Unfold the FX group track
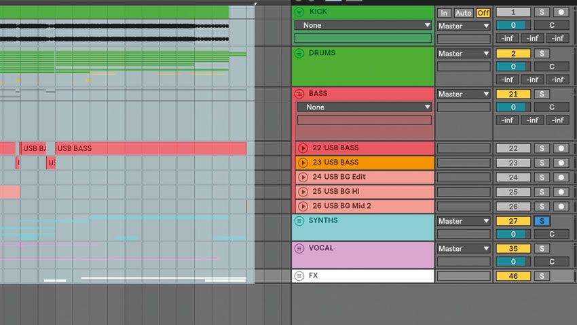 click(x=299, y=276)
